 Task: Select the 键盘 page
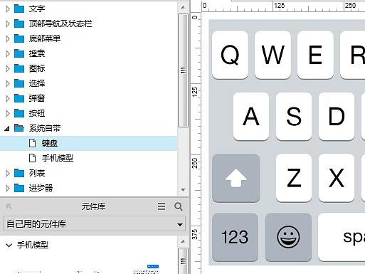pyautogui.click(x=88, y=143)
